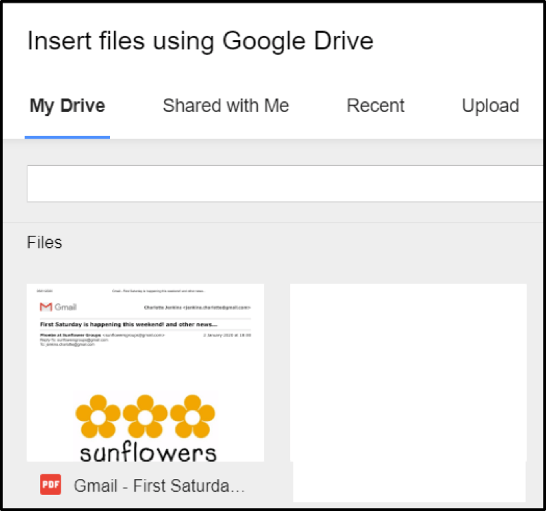Click the Insert files using Google Drive title
The width and height of the screenshot is (546, 511).
point(199,41)
